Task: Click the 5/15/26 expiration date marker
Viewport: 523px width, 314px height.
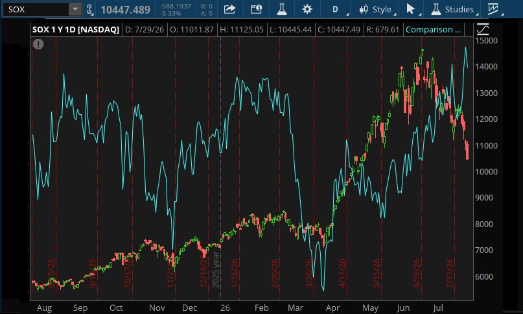Action: tap(377, 273)
